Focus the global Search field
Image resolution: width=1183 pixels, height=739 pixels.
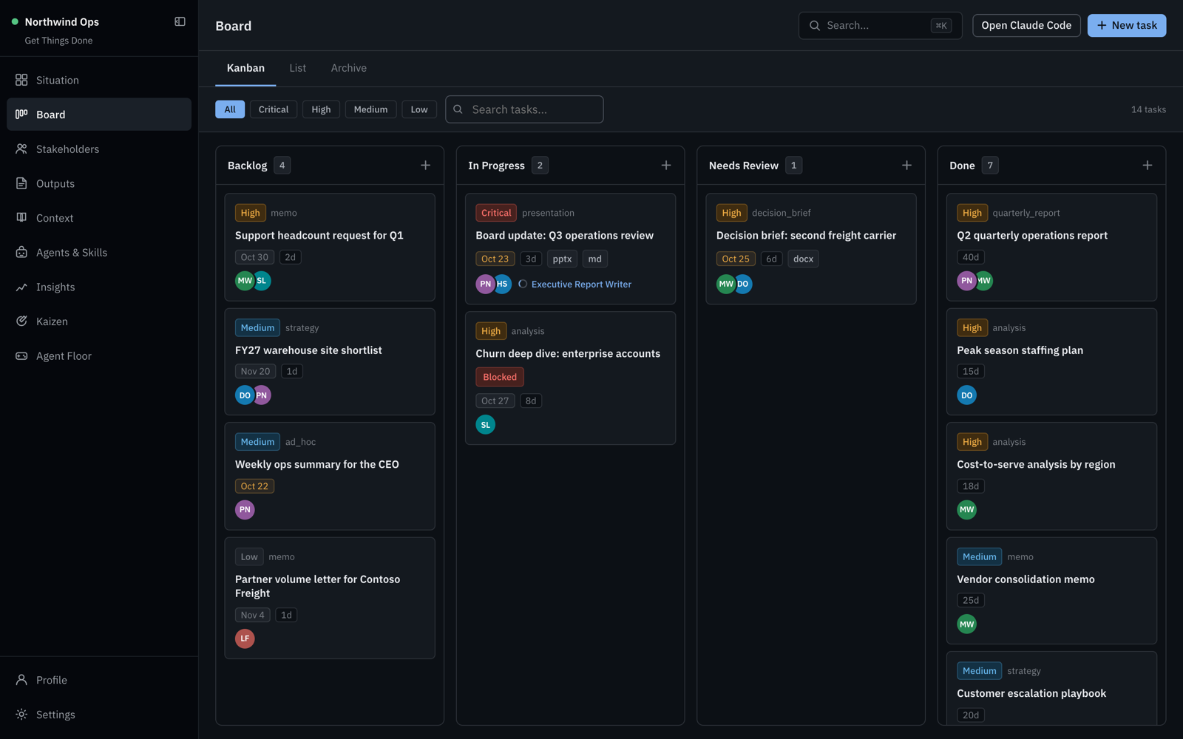pos(880,25)
